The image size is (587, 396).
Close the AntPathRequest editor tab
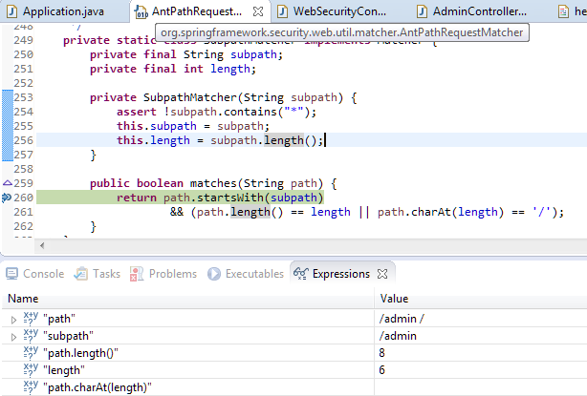260,12
